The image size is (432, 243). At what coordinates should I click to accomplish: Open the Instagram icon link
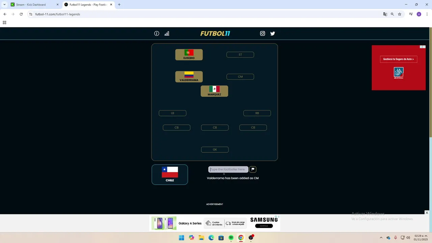tap(263, 33)
